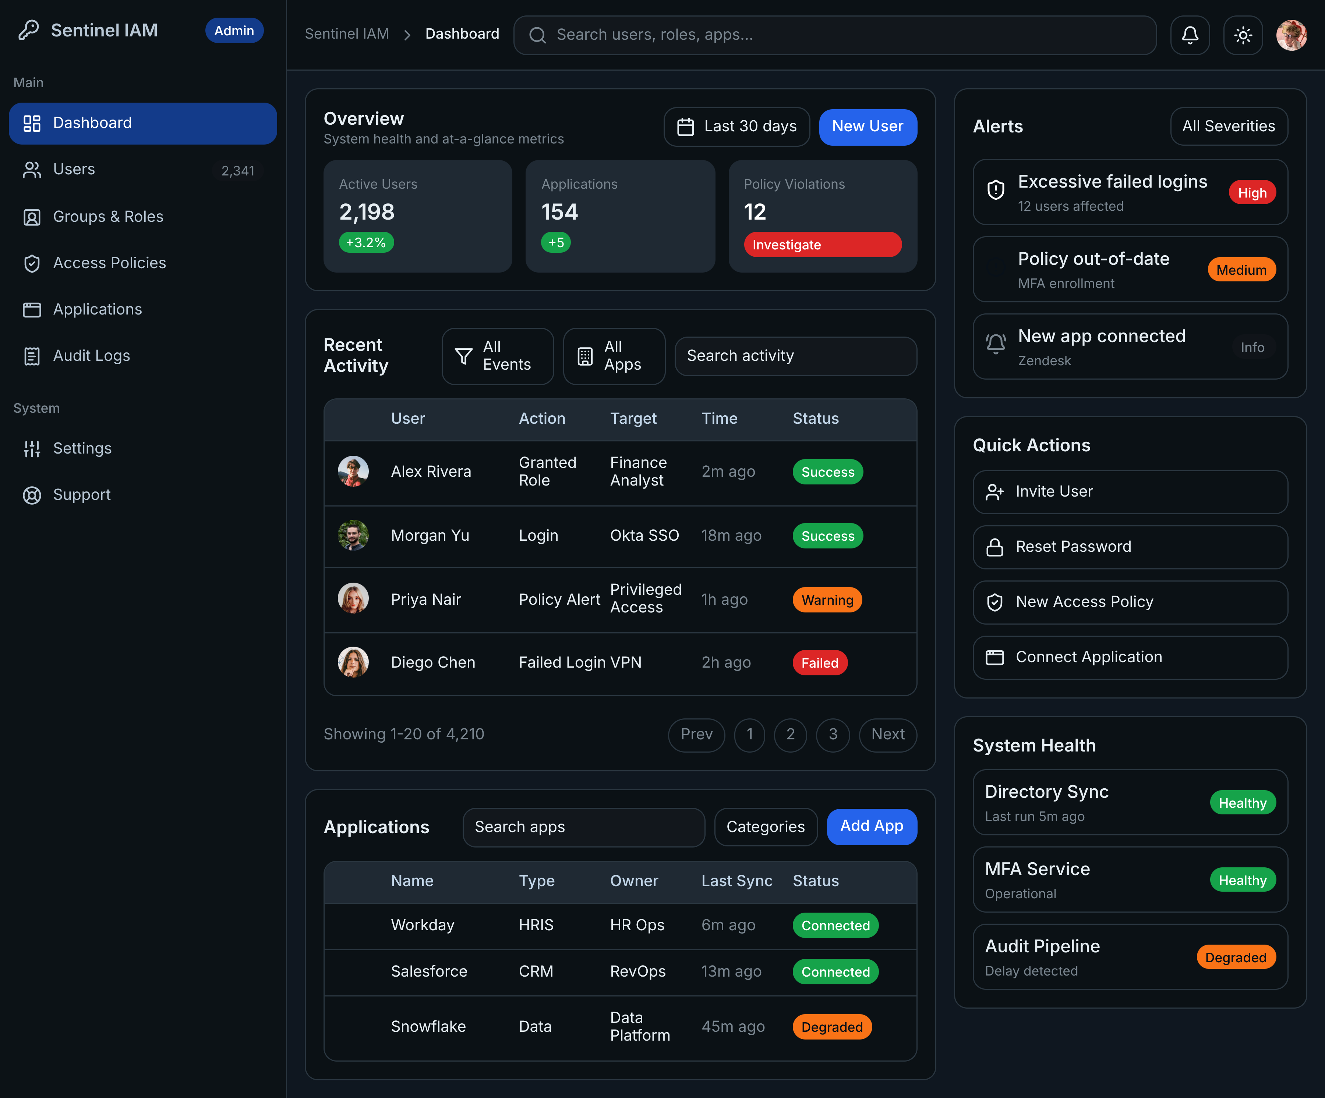Open Access Policies from sidebar
The height and width of the screenshot is (1098, 1325).
[x=109, y=263]
